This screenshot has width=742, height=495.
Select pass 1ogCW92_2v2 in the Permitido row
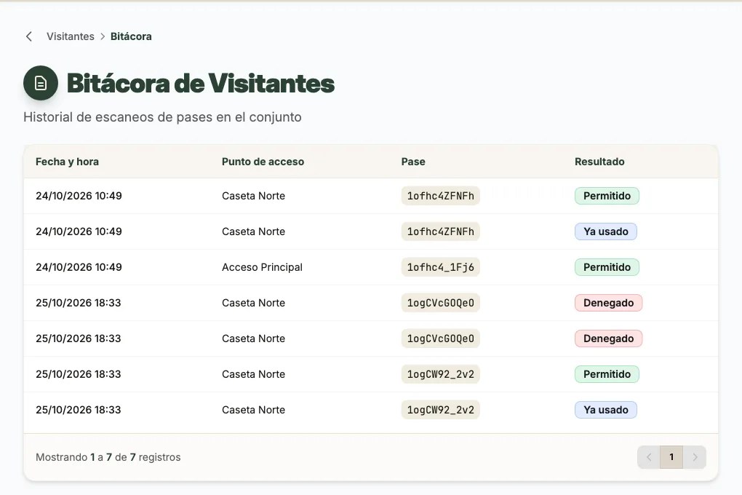pos(441,374)
